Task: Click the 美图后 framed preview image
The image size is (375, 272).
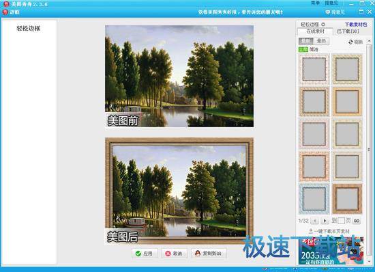Action: point(179,191)
